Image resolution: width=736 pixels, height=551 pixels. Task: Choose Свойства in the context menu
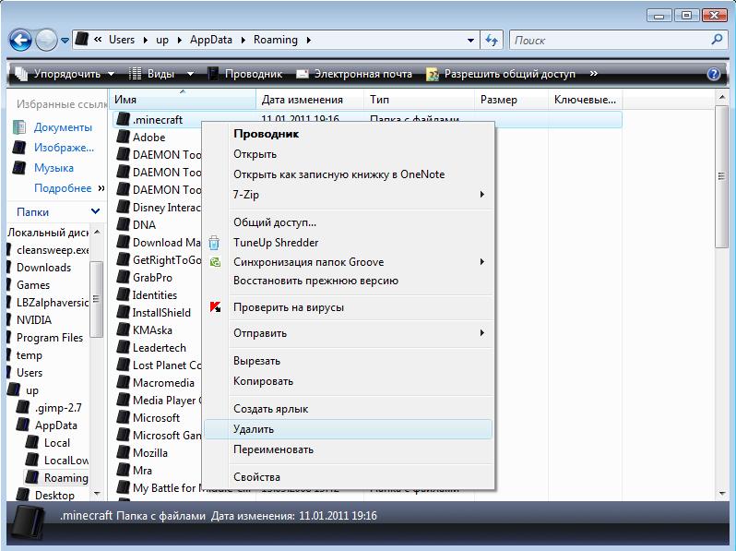click(x=256, y=477)
